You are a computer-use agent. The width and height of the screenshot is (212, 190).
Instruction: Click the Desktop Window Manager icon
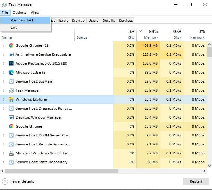11,117
